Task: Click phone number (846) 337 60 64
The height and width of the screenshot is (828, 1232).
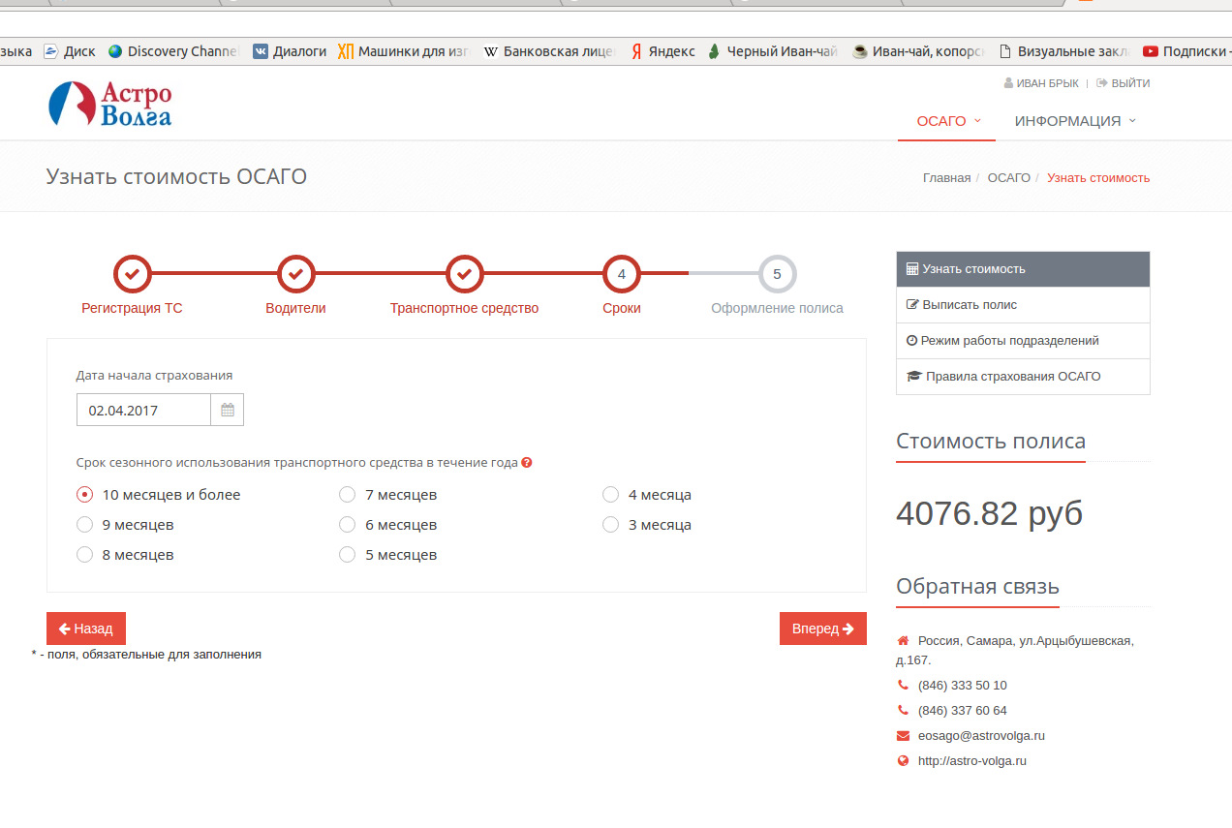Action: pyautogui.click(x=962, y=711)
